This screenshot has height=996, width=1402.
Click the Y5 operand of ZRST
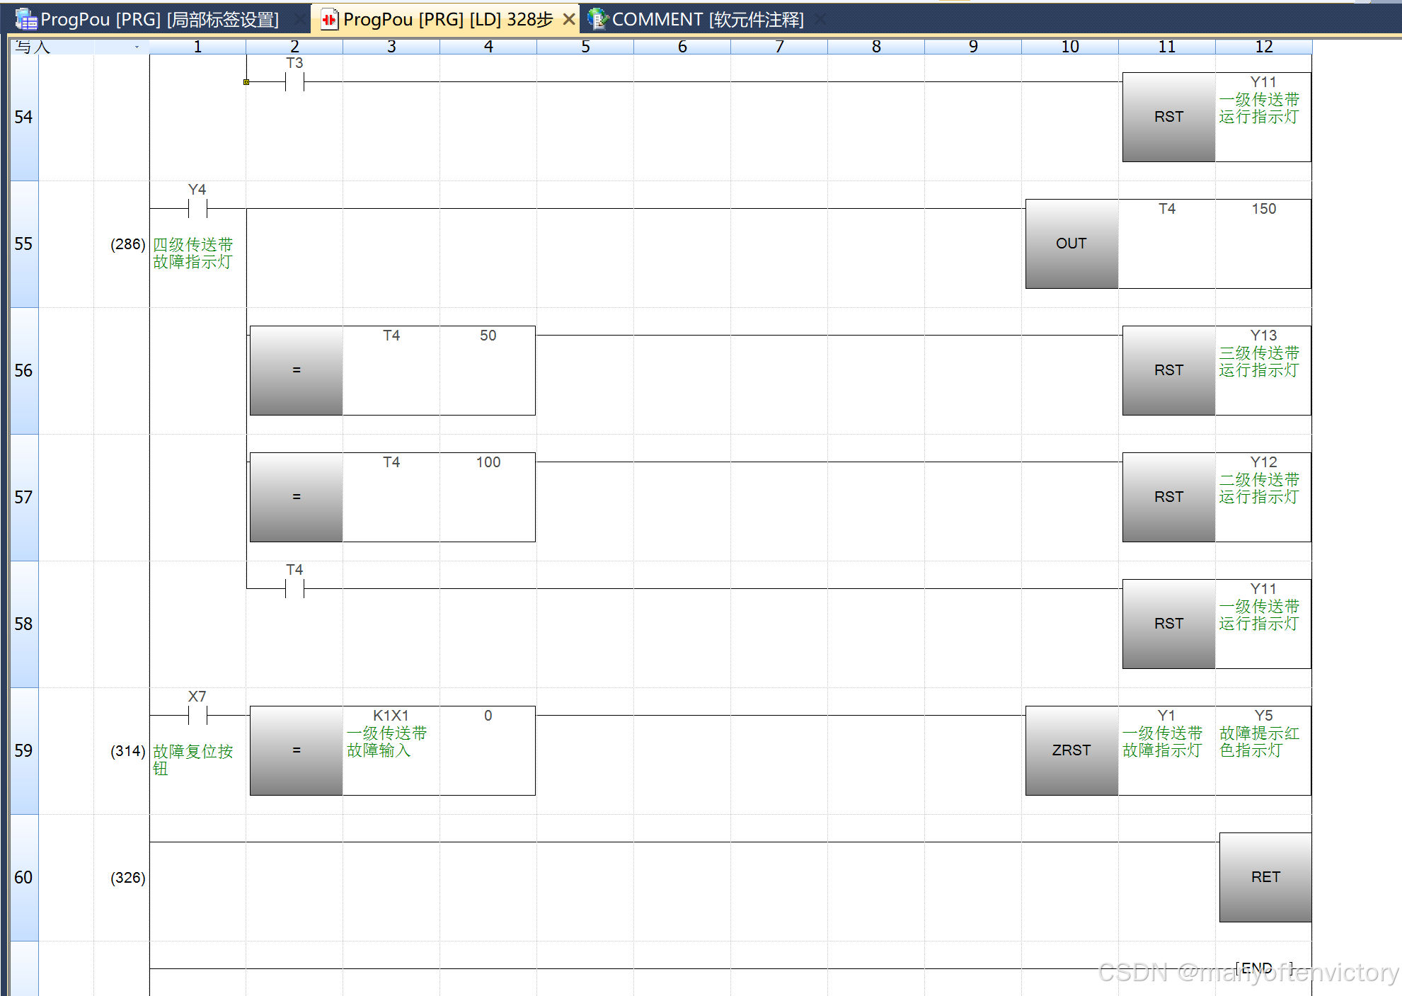[x=1263, y=716]
